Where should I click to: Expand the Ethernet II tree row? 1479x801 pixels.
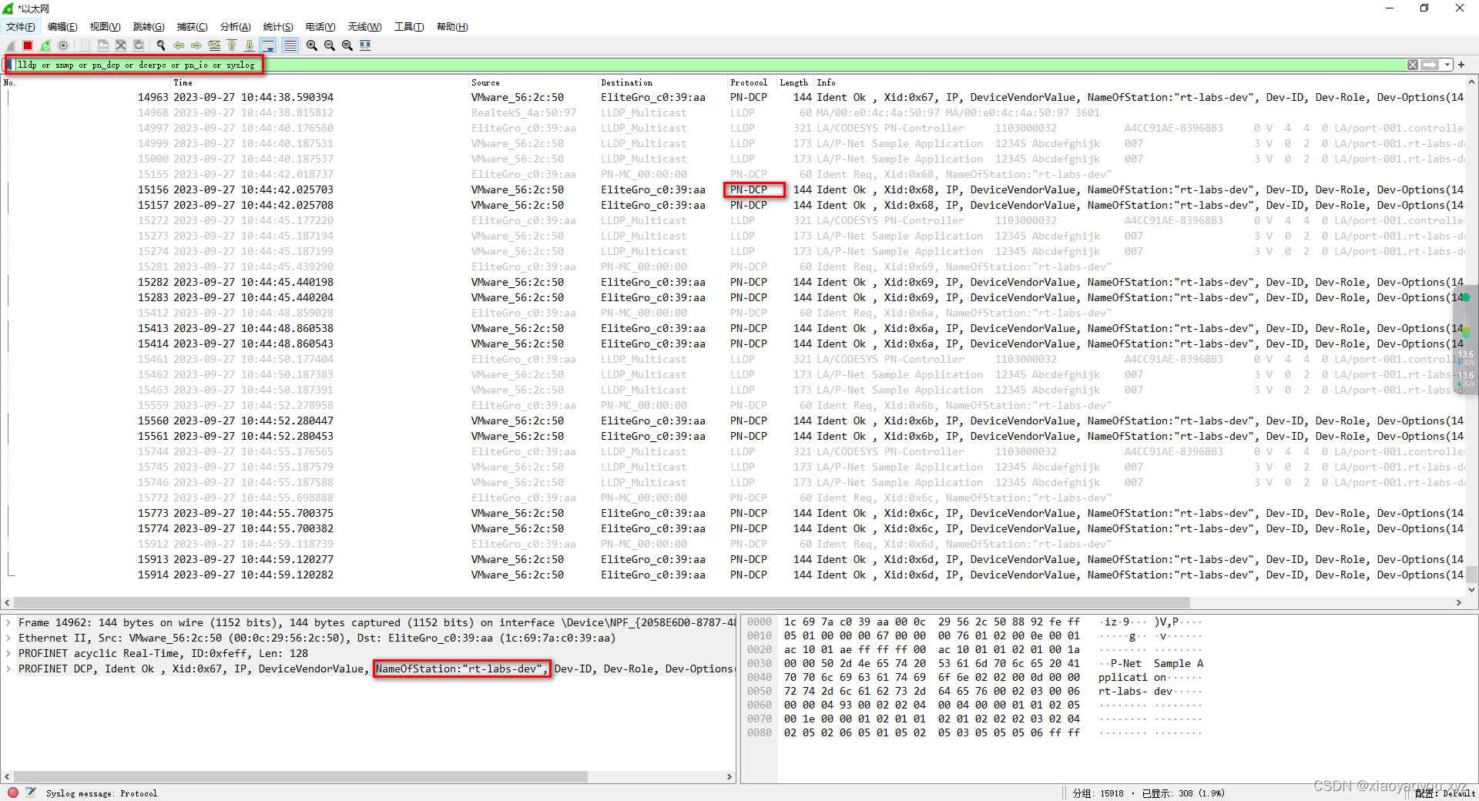9,638
